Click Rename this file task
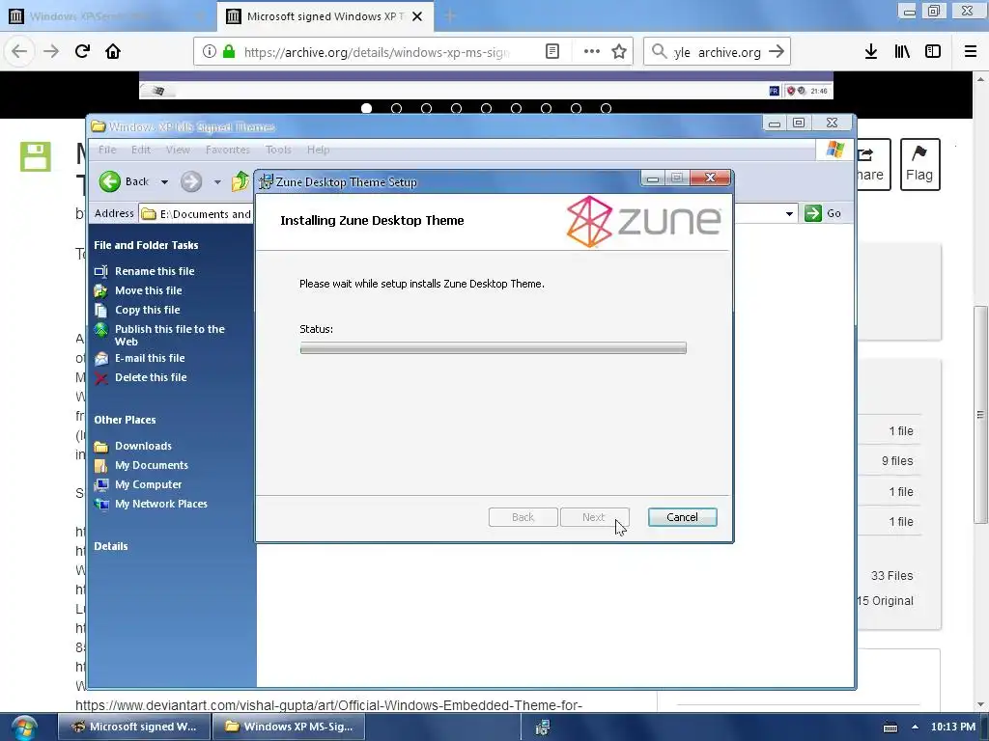989x741 pixels. coord(155,271)
